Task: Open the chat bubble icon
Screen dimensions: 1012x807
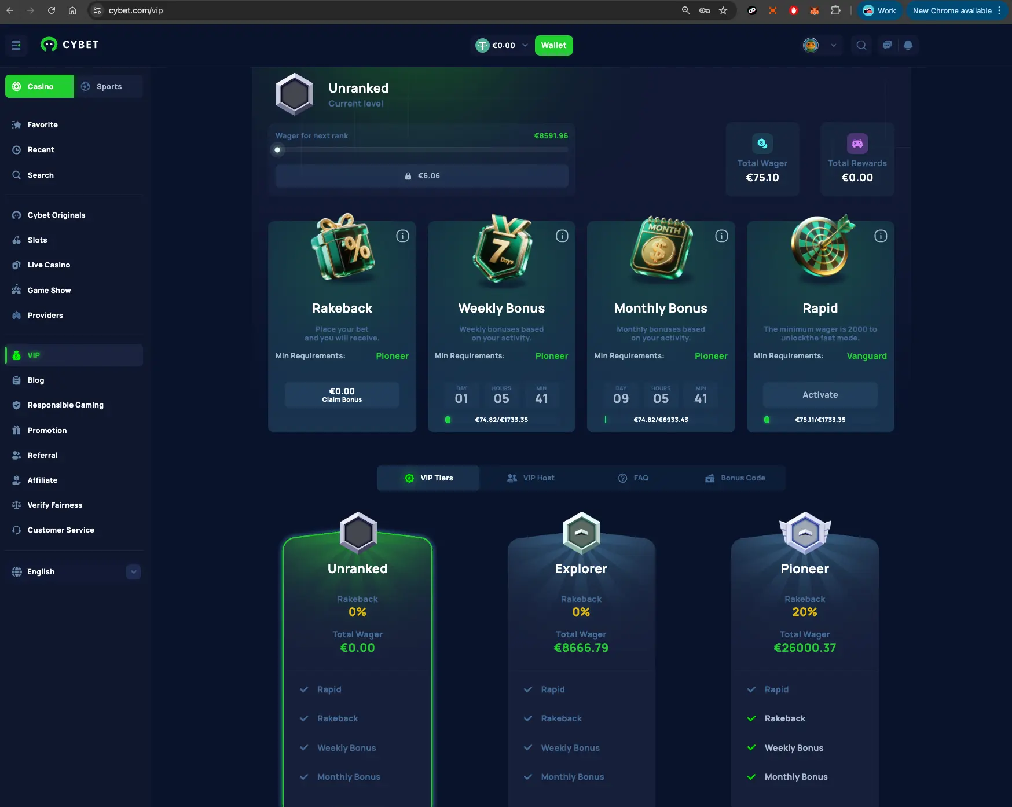Action: coord(888,45)
